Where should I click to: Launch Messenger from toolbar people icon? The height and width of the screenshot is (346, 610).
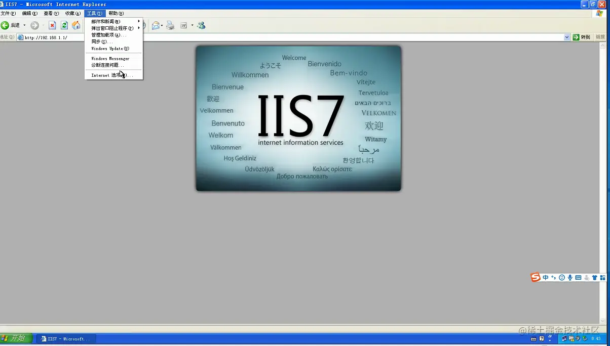201,25
